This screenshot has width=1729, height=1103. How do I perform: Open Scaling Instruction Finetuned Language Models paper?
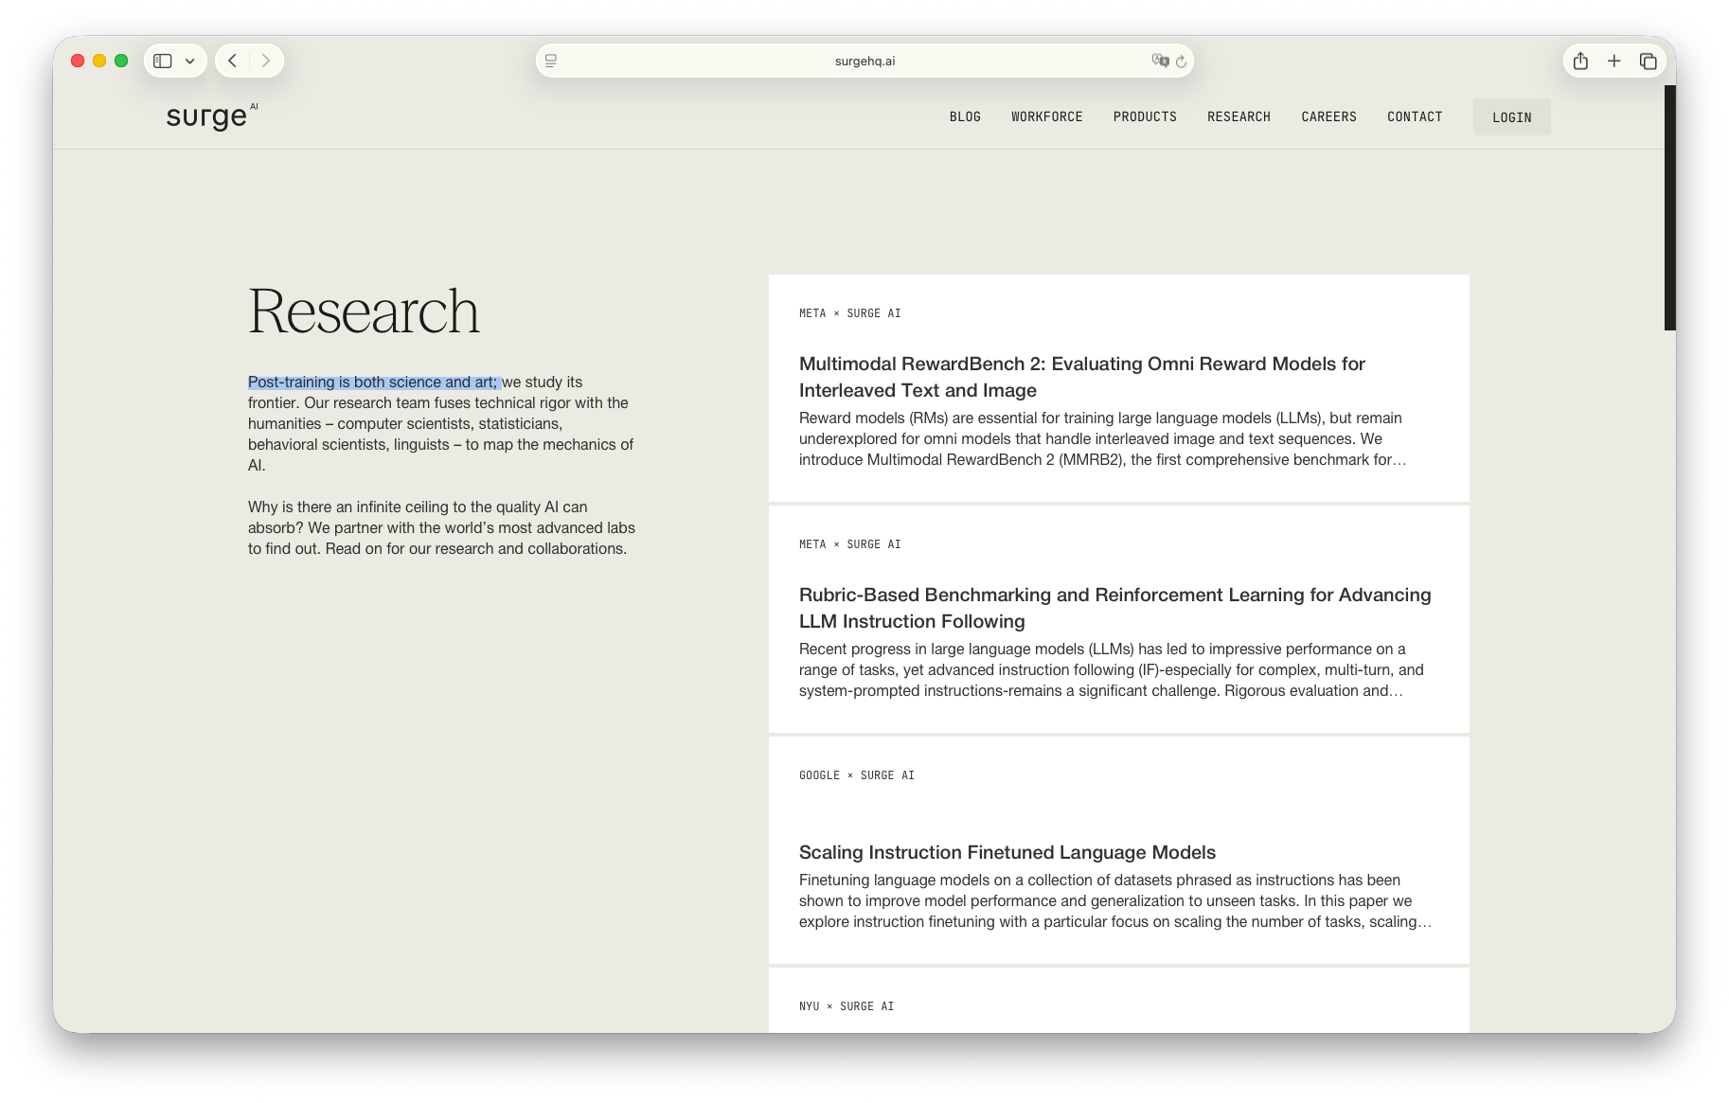[x=1007, y=852]
